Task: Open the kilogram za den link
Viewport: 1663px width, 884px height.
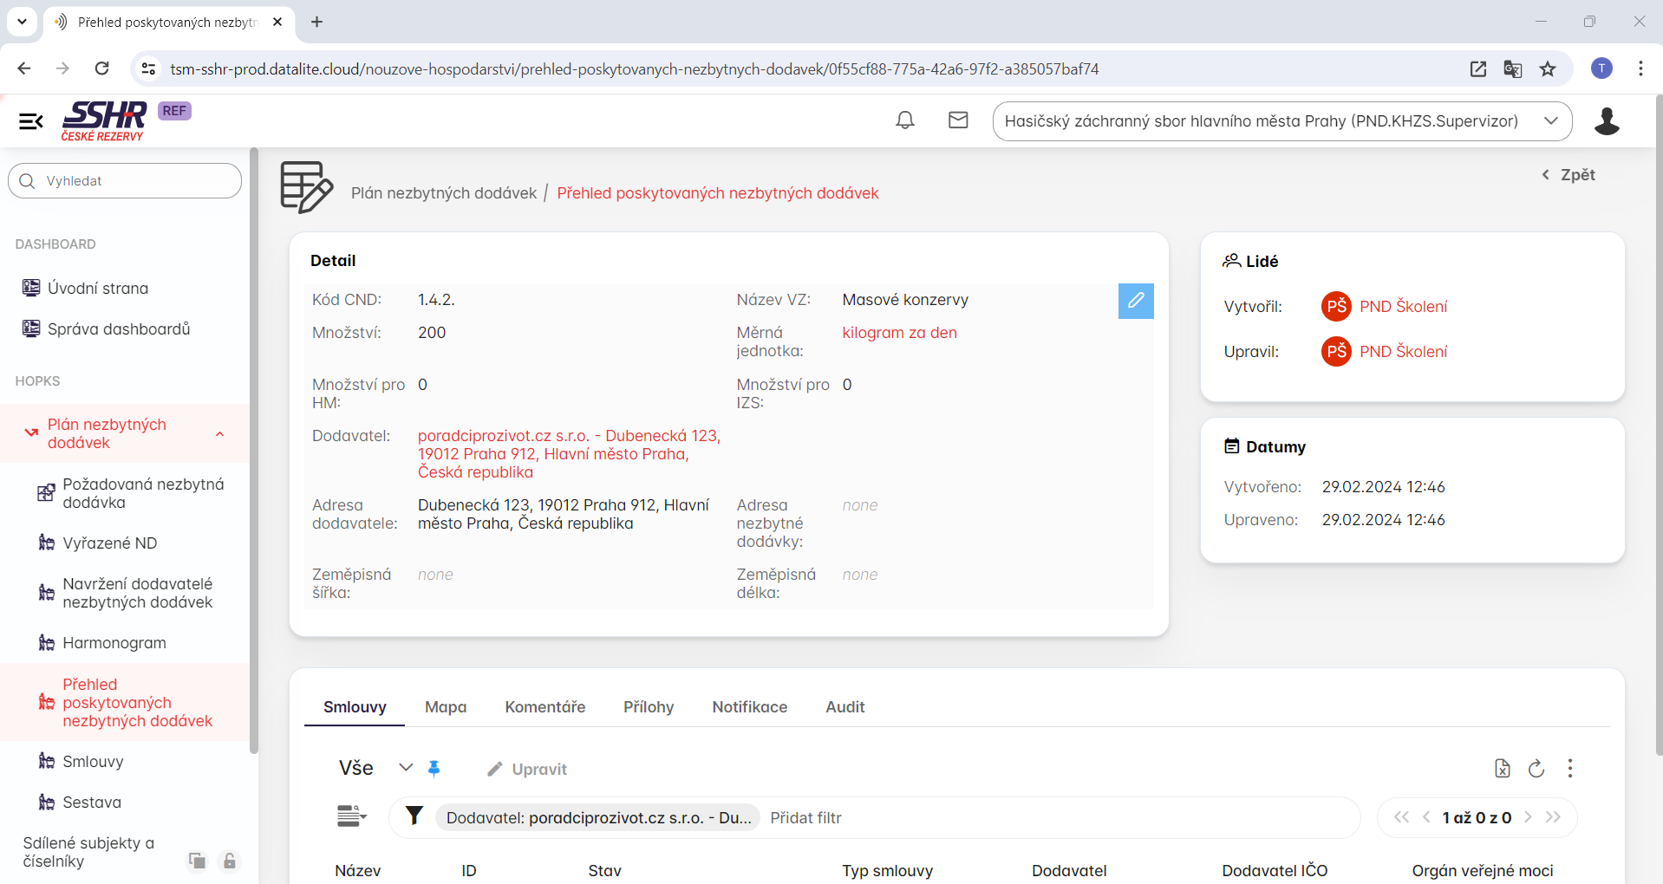Action: coord(899,333)
